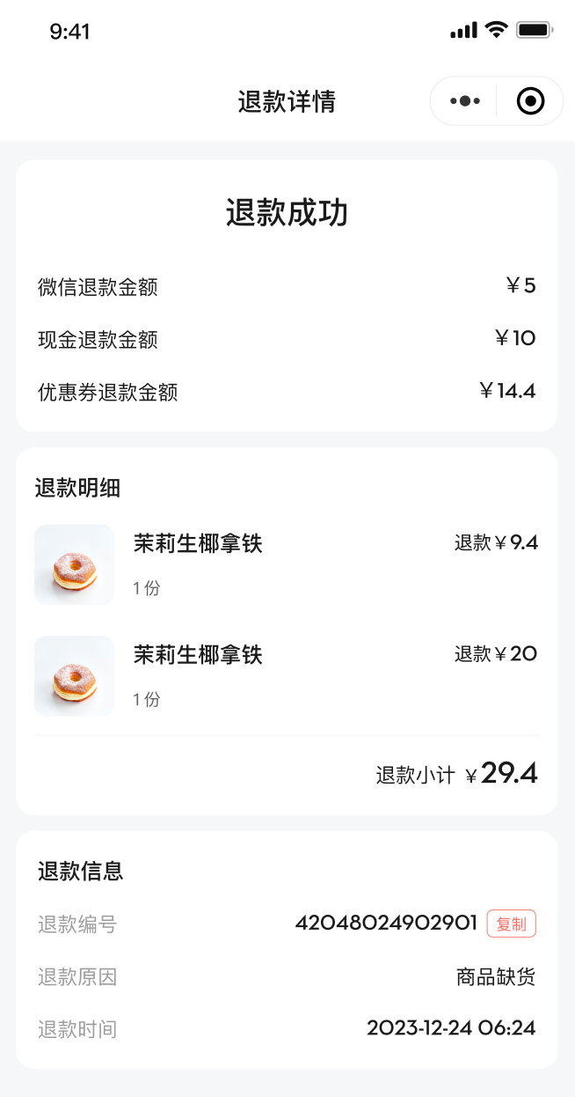This screenshot has width=575, height=1097.
Task: Click the refund time 2023-12-24 06:24
Action: click(451, 1028)
